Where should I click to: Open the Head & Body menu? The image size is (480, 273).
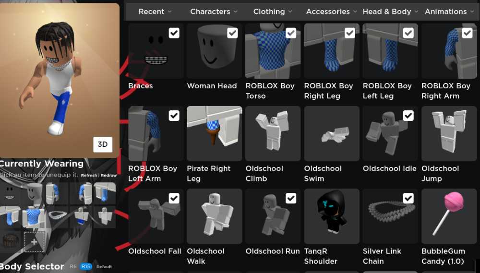390,12
